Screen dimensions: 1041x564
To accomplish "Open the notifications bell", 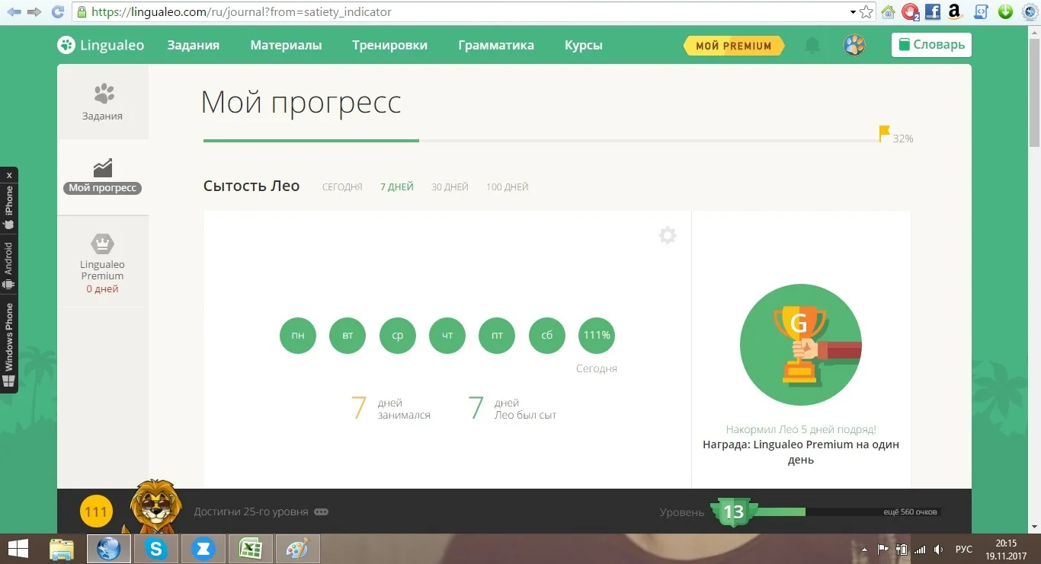I will (x=812, y=46).
